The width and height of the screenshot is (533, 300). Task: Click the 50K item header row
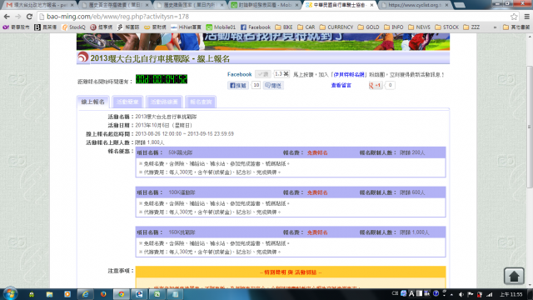pyautogui.click(x=291, y=152)
